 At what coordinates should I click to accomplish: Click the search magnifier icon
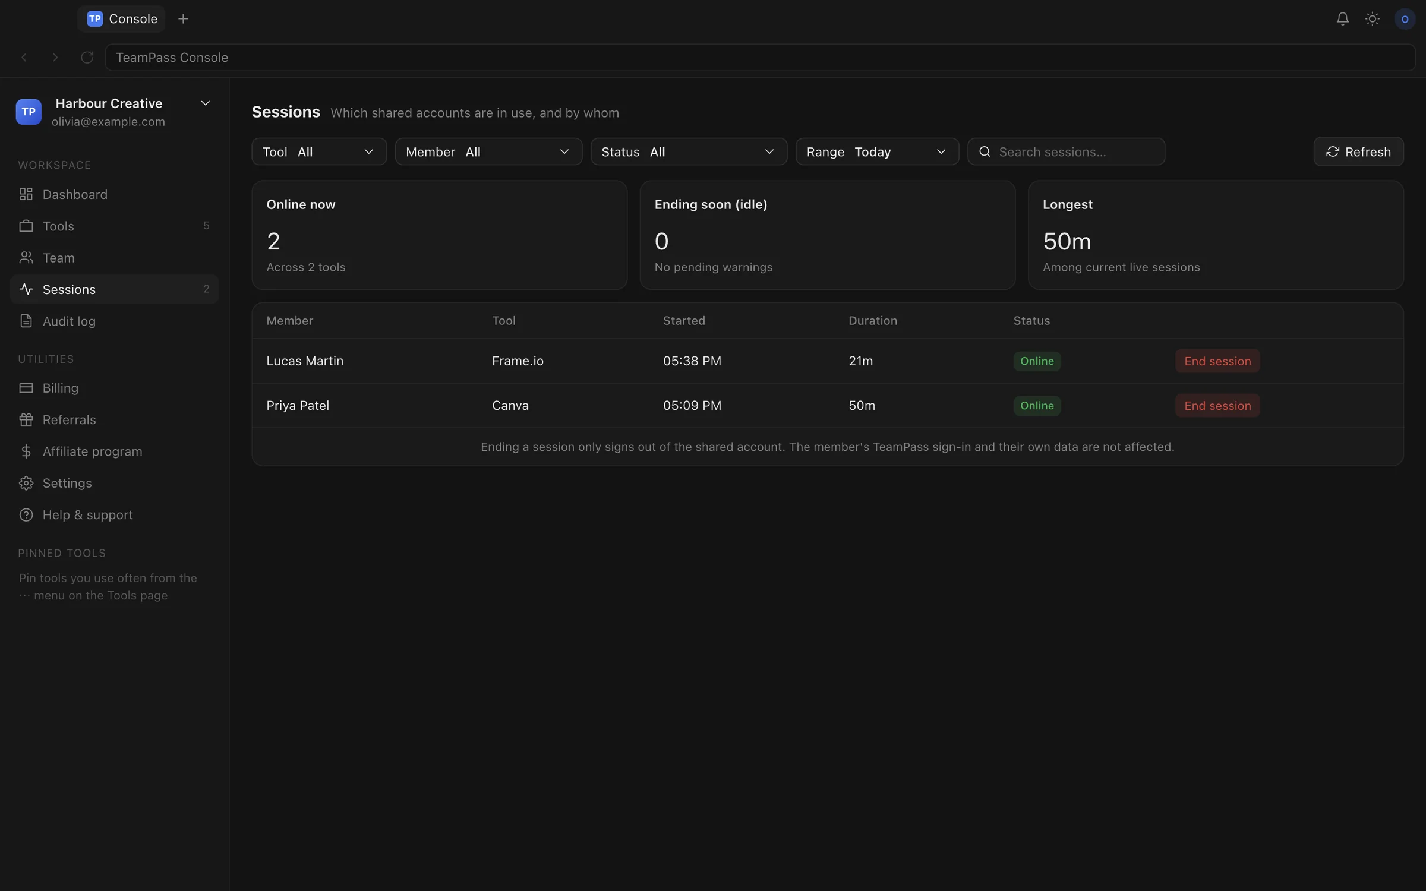coord(985,151)
